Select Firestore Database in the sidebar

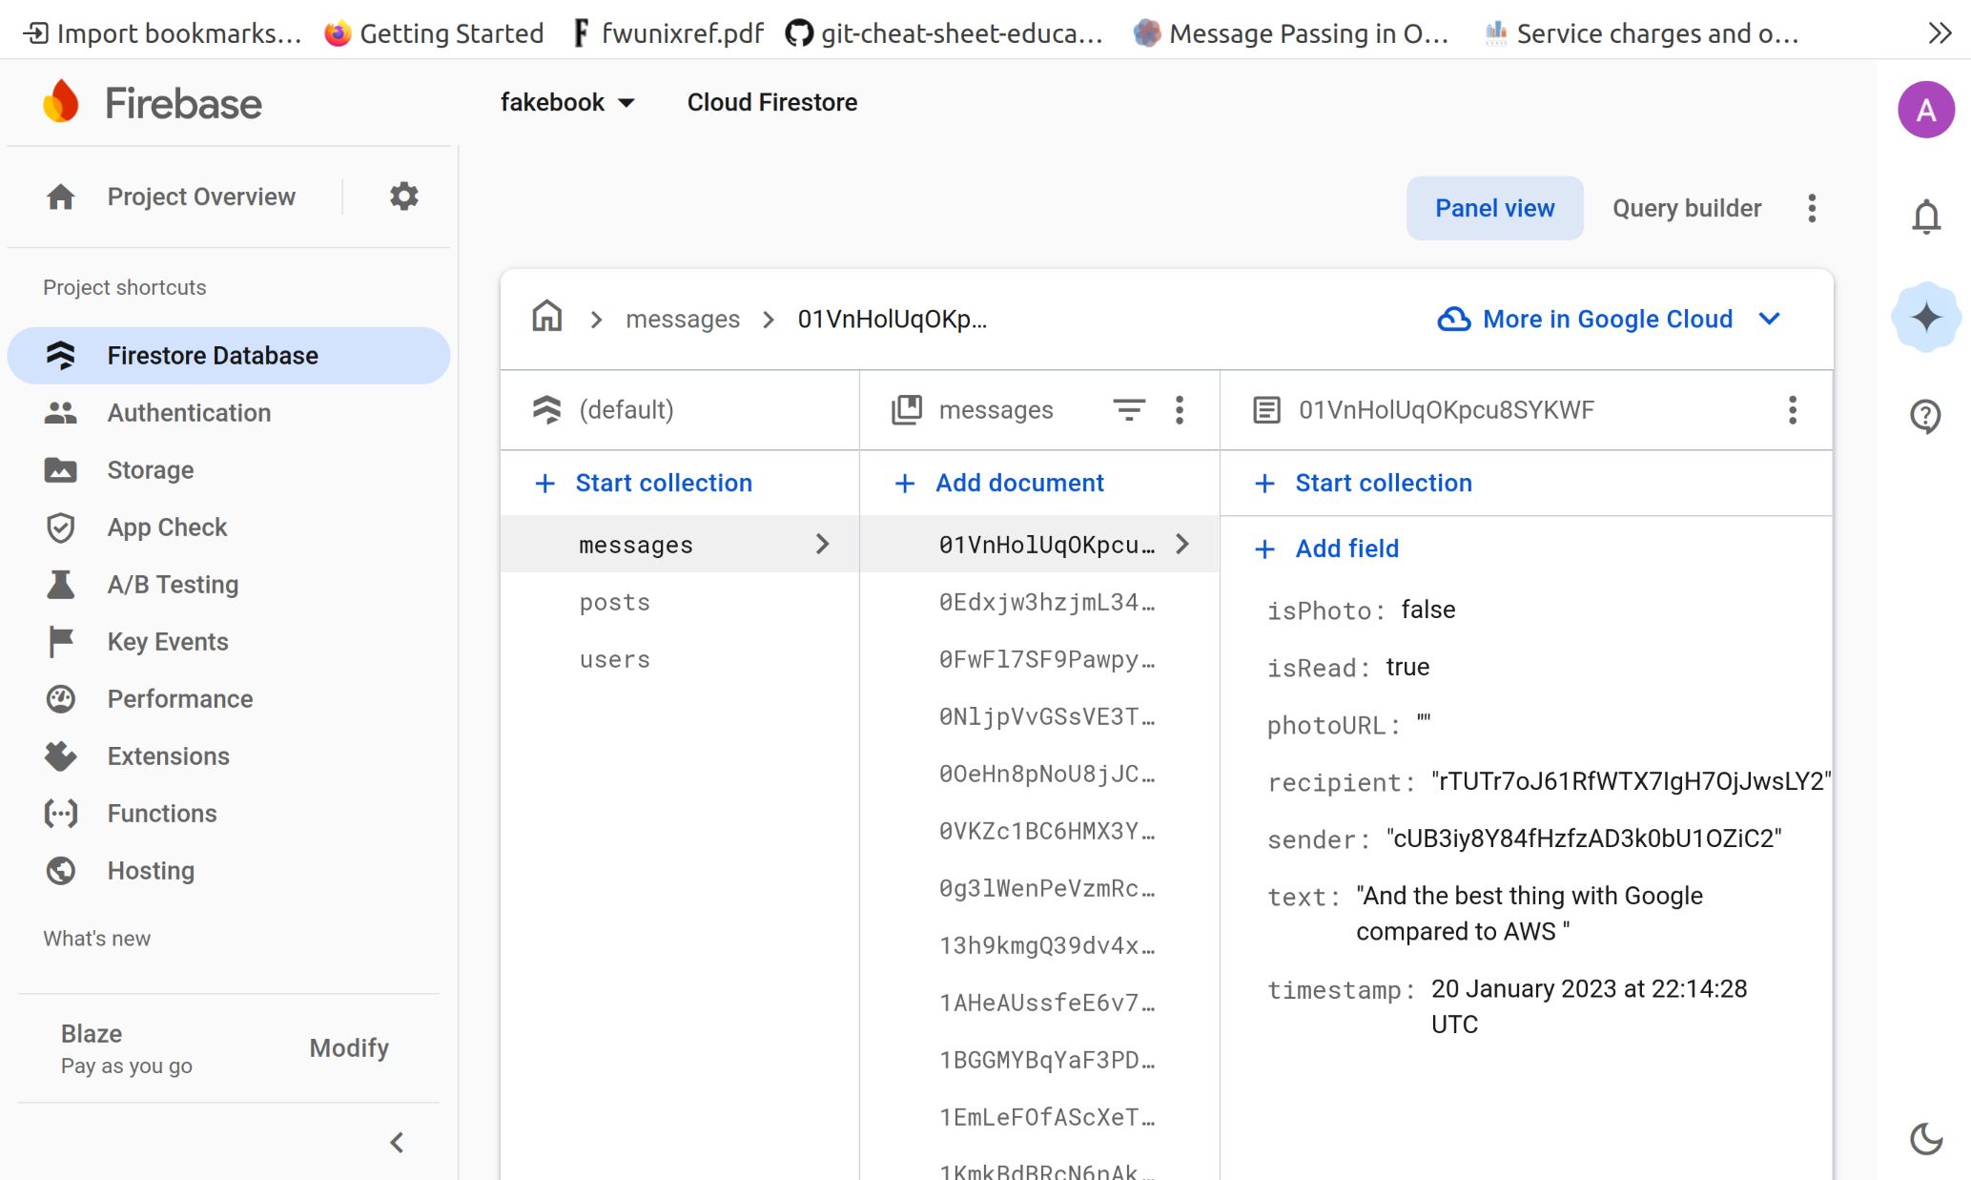click(229, 355)
